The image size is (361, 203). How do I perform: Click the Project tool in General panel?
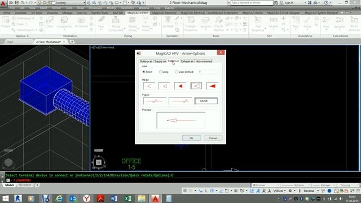click(5, 23)
